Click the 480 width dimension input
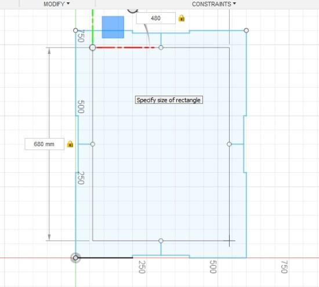319x287 pixels. pyautogui.click(x=156, y=19)
